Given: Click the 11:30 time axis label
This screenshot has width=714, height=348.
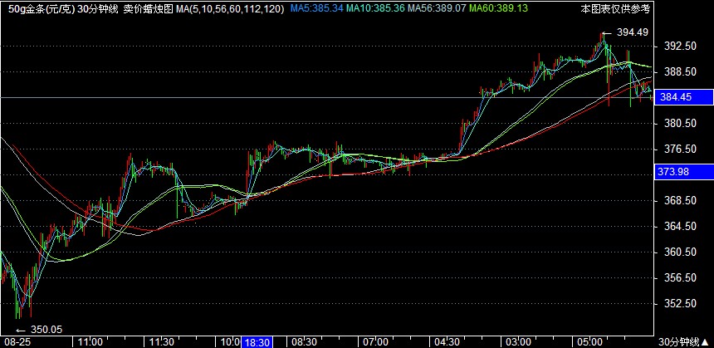Looking at the screenshot, I should 162,342.
